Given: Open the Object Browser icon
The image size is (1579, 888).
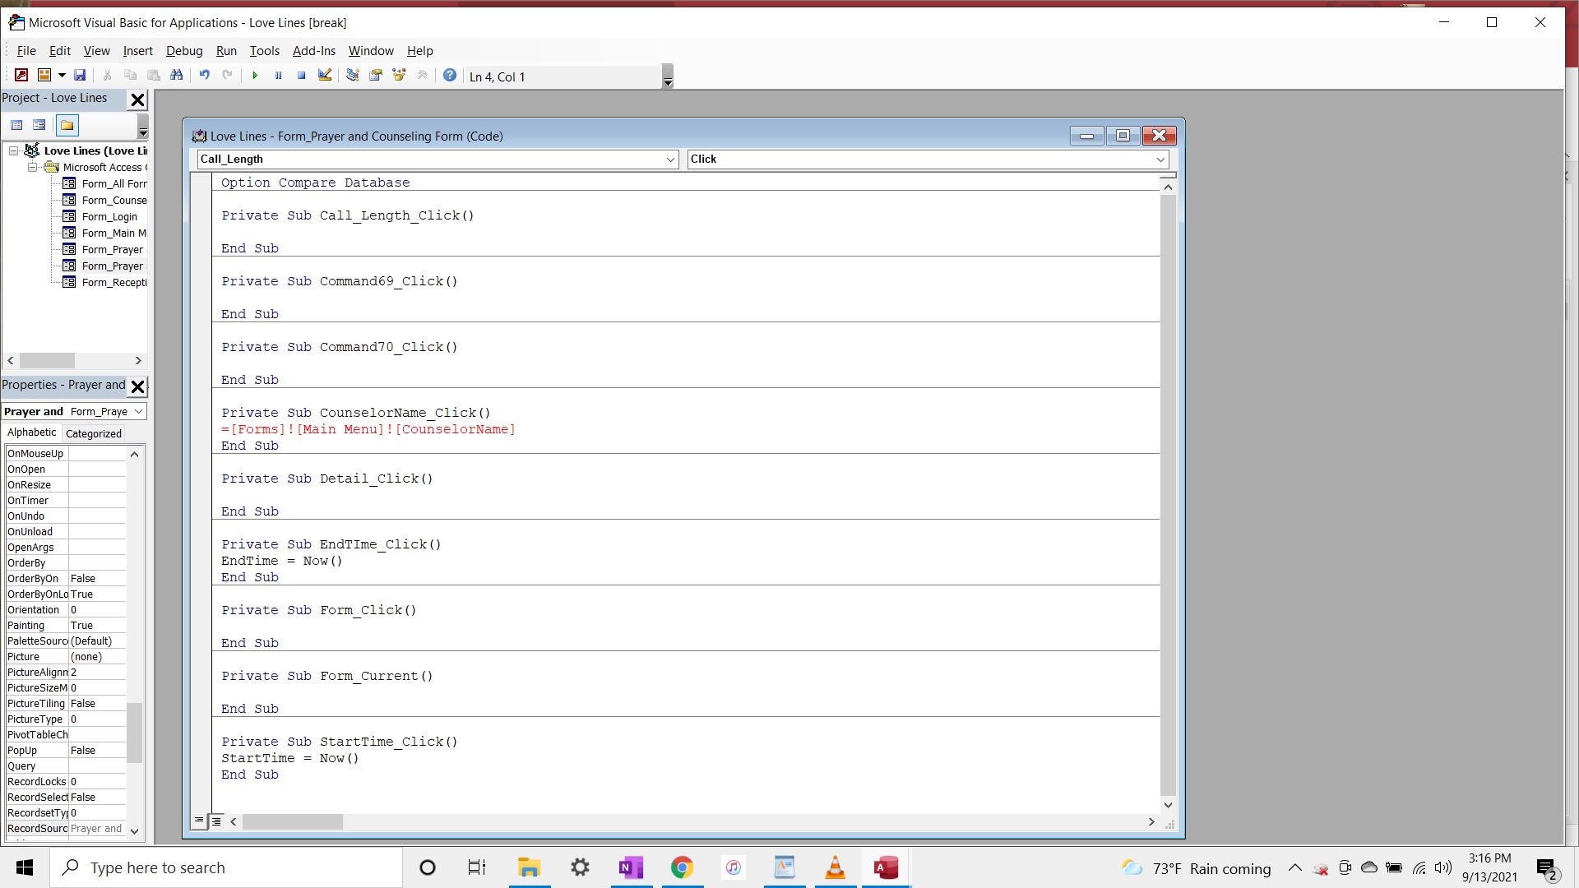Looking at the screenshot, I should tap(399, 76).
